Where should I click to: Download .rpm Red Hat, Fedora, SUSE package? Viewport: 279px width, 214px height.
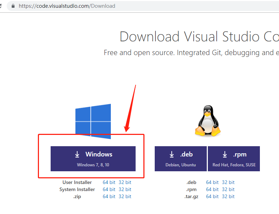pyautogui.click(x=234, y=159)
